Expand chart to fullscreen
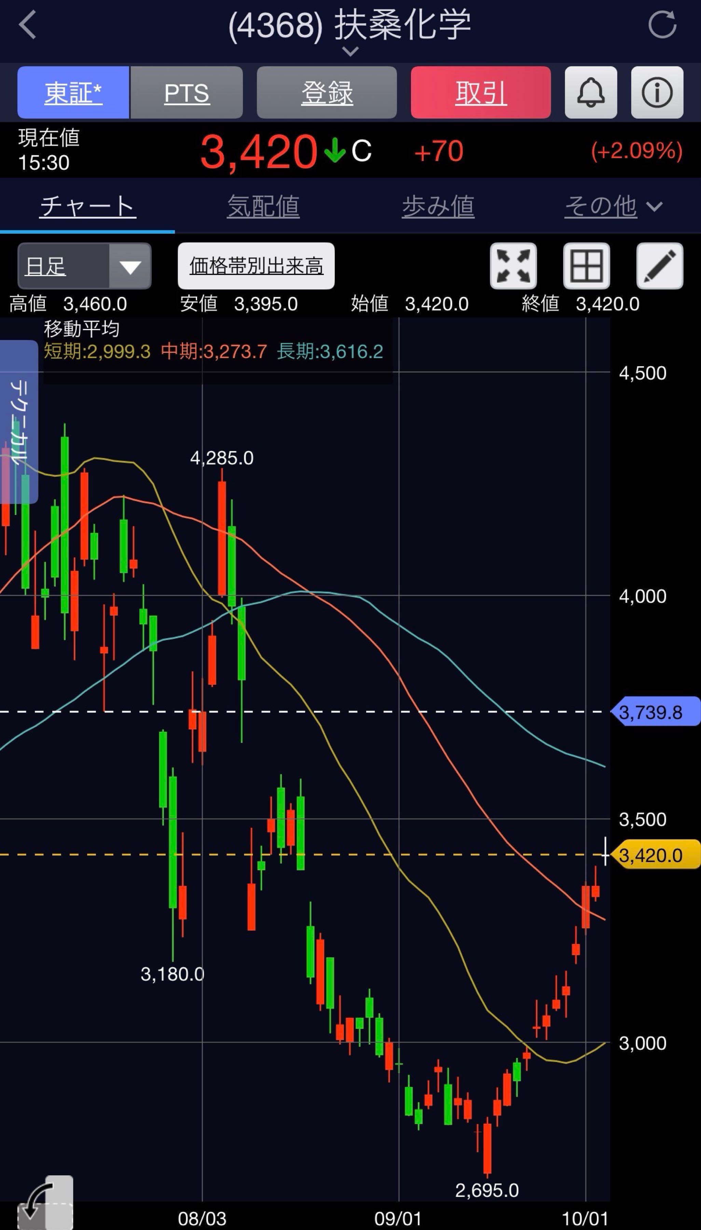This screenshot has height=1230, width=701. pos(513,266)
